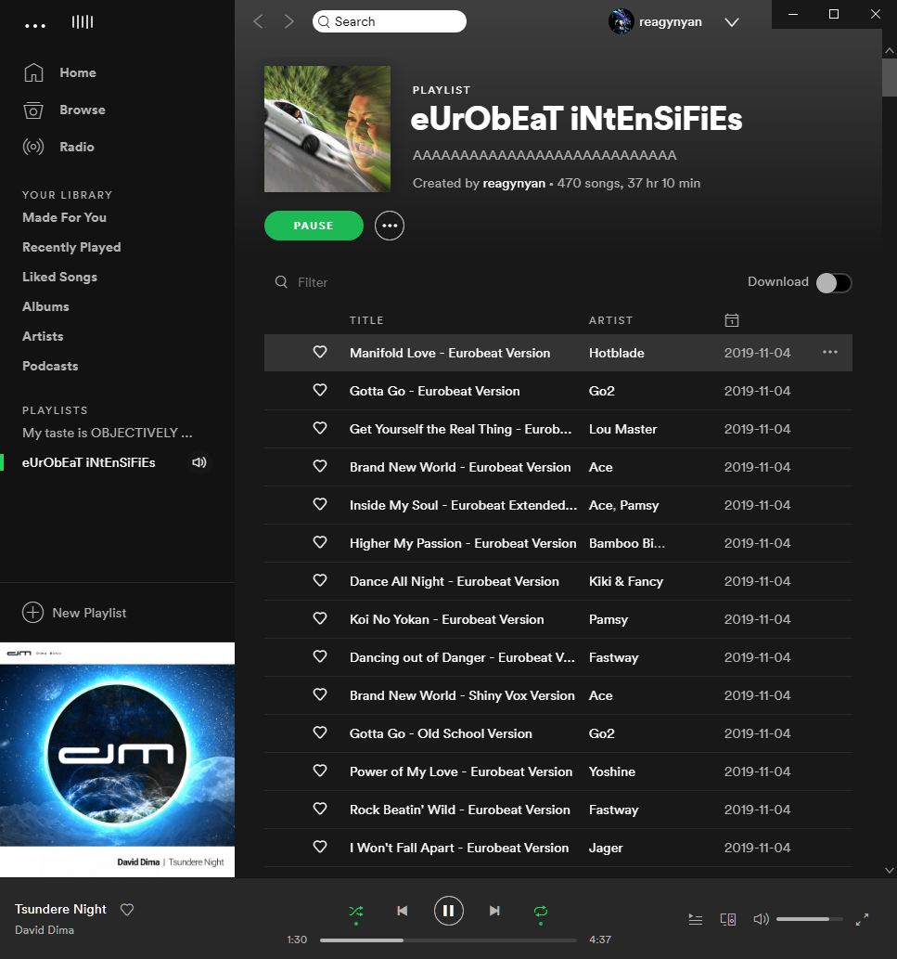Sort by the TITLE column header

pyautogui.click(x=366, y=320)
